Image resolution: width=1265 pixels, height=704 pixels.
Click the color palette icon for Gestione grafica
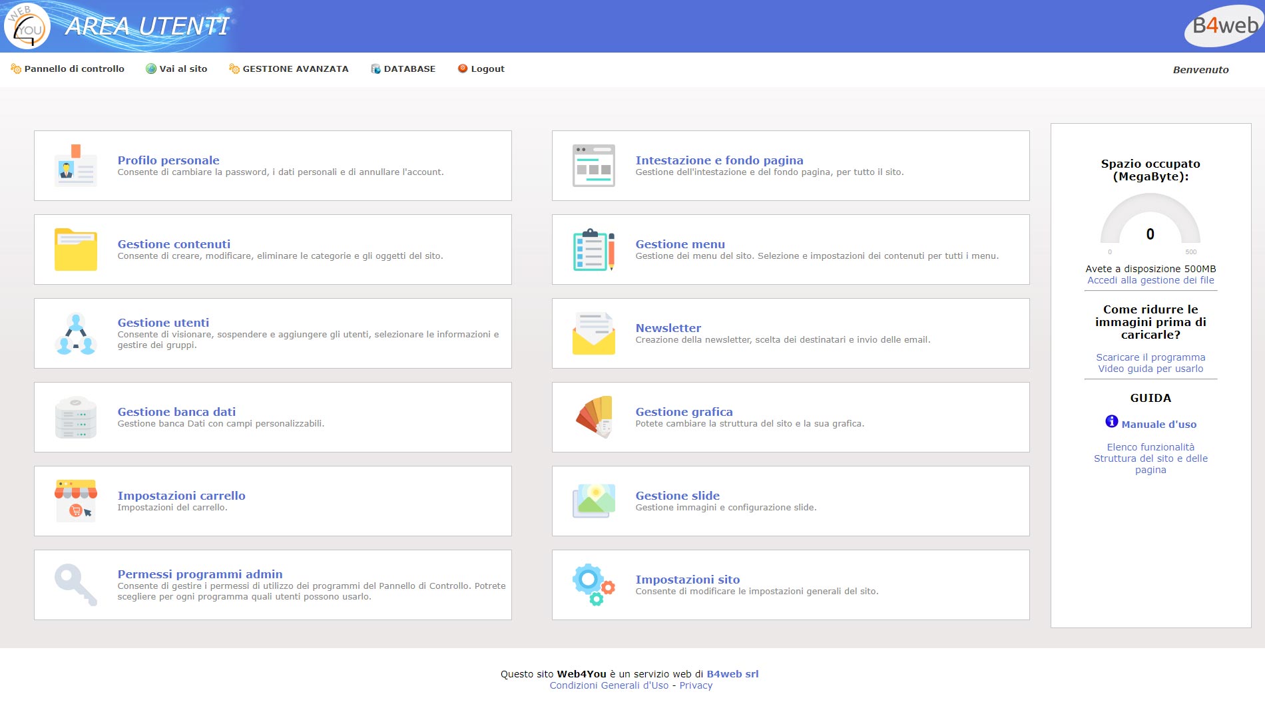(594, 417)
